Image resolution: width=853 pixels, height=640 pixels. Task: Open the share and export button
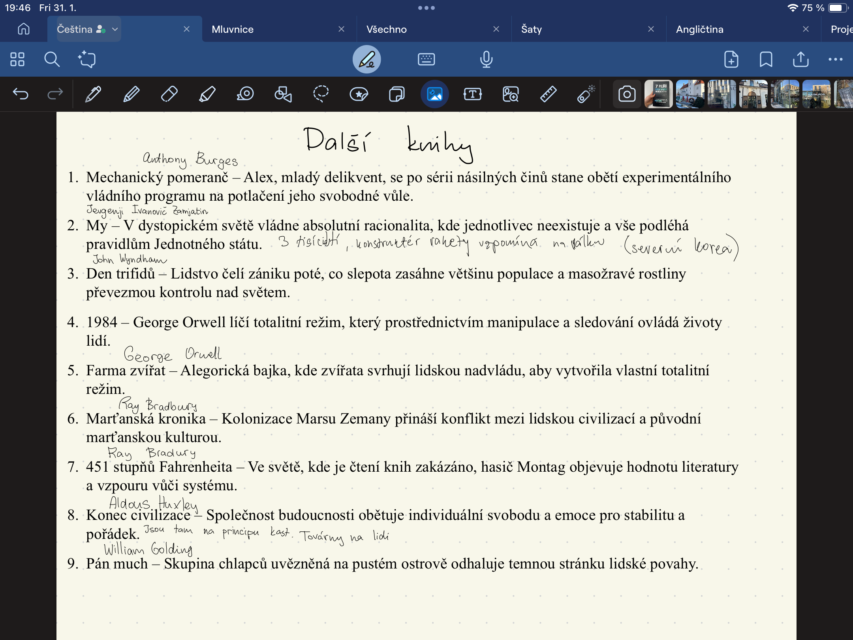coord(800,60)
